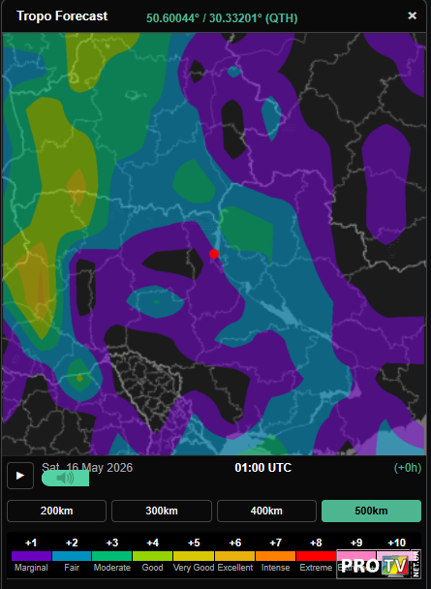Click the Intense legend label
431x589 pixels.
pyautogui.click(x=276, y=568)
